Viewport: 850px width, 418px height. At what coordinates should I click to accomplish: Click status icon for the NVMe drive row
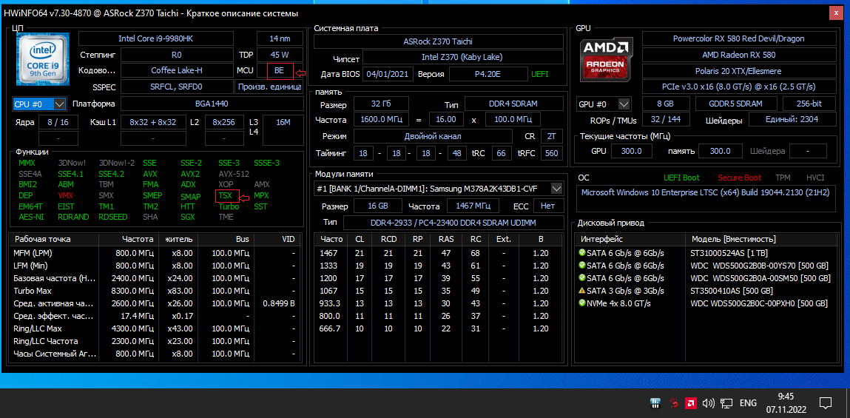(581, 303)
